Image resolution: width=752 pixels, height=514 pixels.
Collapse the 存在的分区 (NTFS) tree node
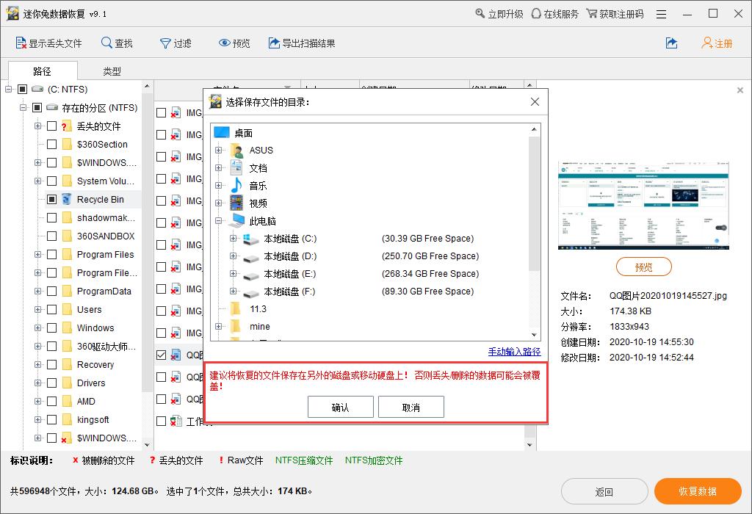click(x=23, y=107)
